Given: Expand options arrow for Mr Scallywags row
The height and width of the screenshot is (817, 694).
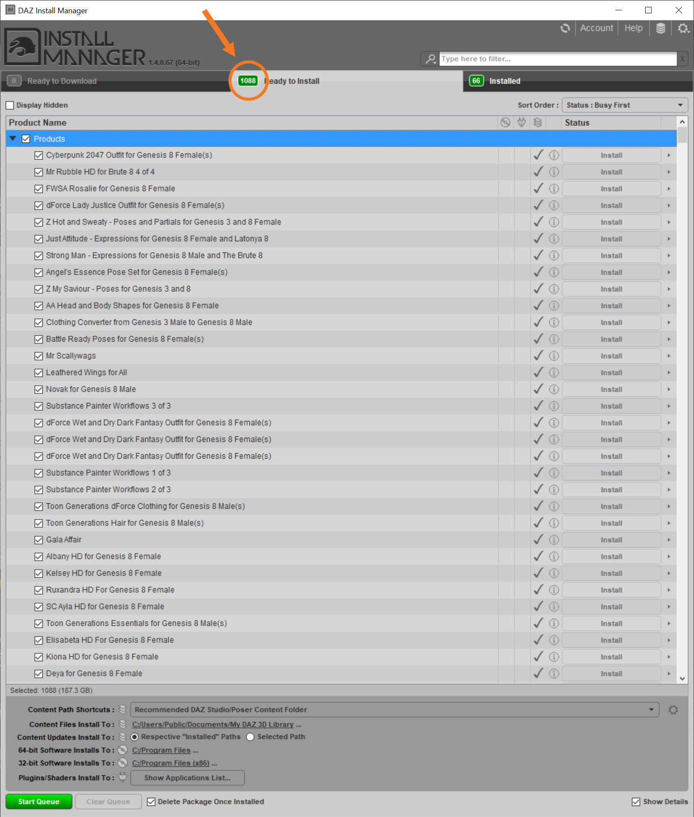Looking at the screenshot, I should (669, 356).
